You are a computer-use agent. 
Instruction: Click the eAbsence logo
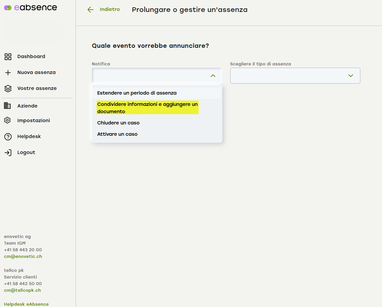click(x=31, y=8)
